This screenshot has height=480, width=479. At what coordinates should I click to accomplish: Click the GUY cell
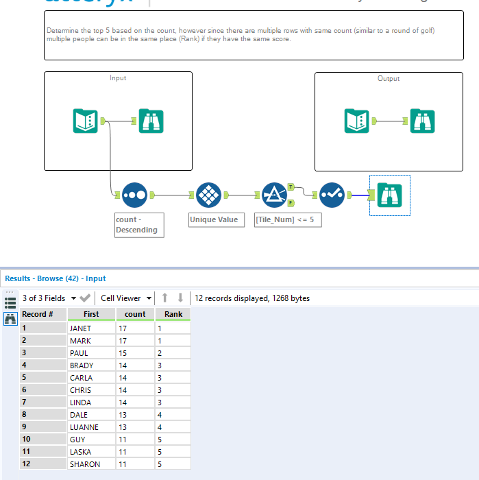pos(91,440)
